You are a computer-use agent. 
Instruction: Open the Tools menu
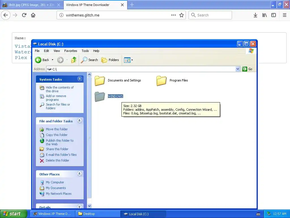(x=85, y=51)
